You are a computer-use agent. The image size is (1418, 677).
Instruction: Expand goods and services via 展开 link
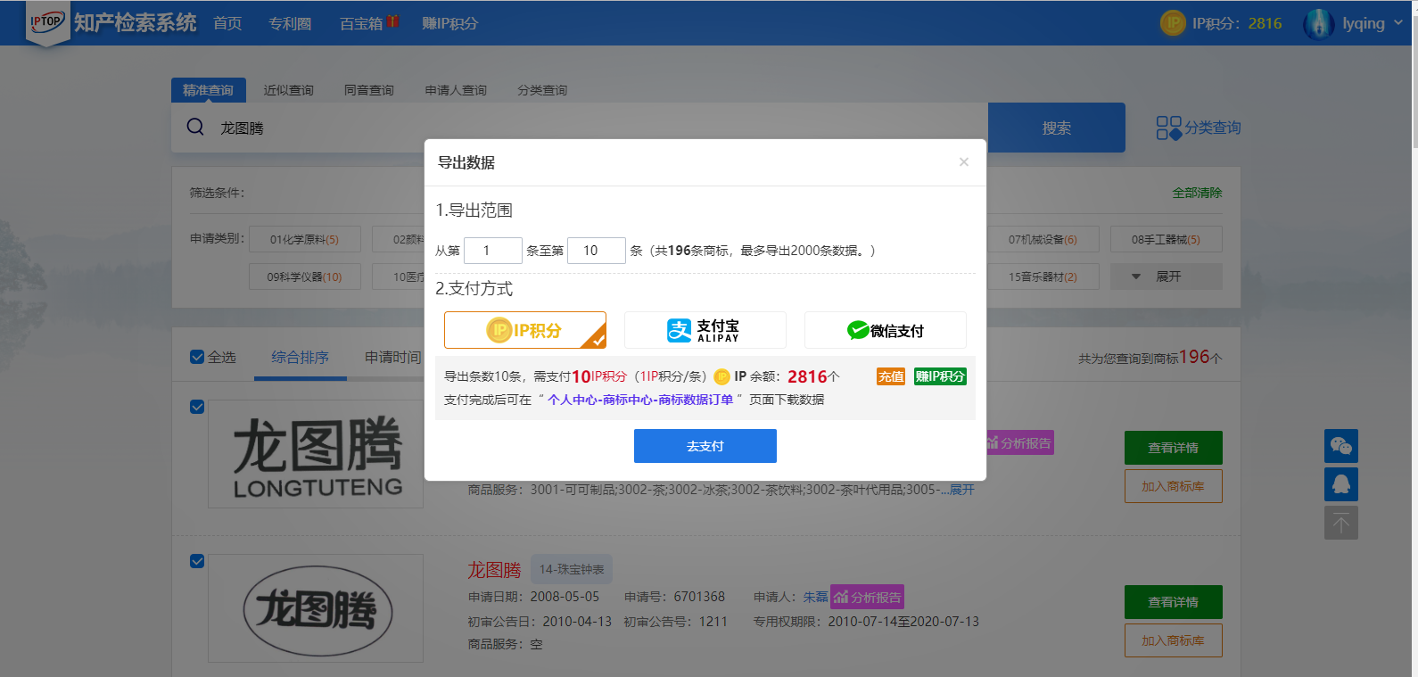pyautogui.click(x=961, y=490)
